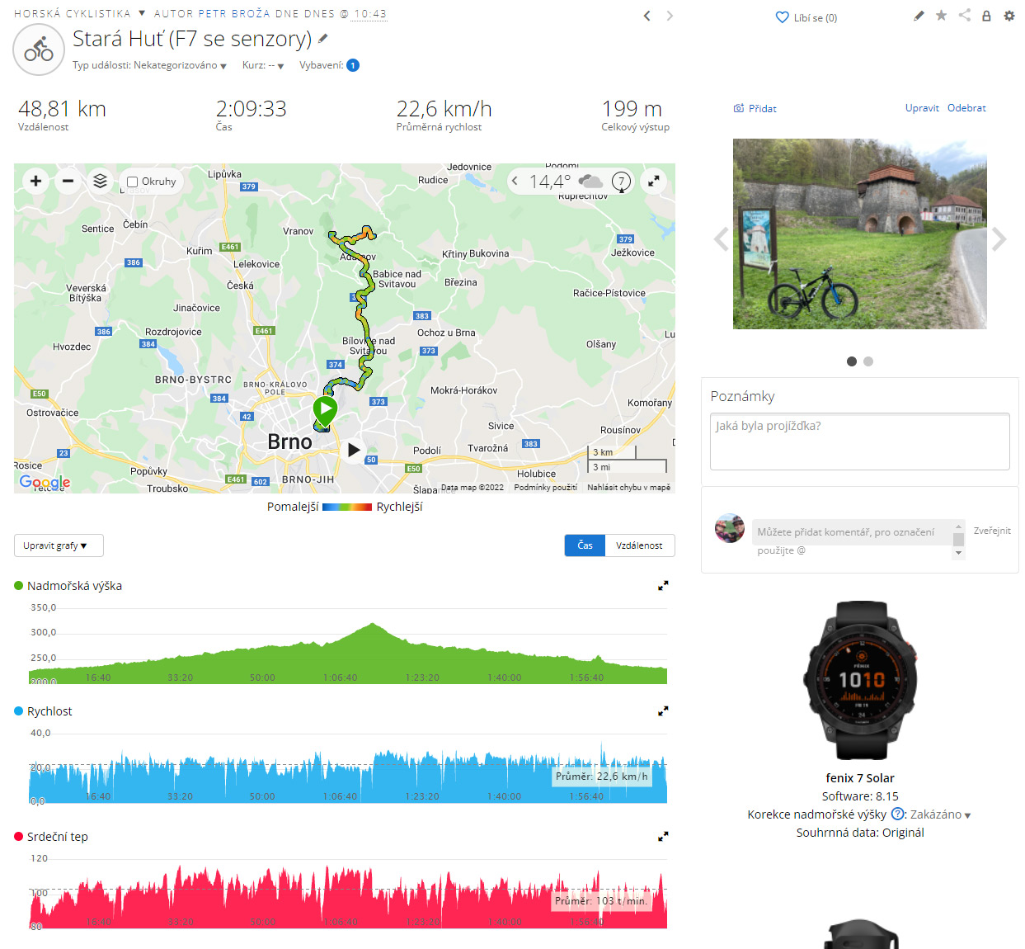
Task: Click the fenix 7 Solar watch image
Action: pos(860,681)
